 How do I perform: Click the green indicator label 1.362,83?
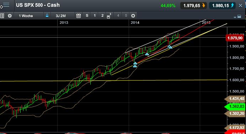235,106
